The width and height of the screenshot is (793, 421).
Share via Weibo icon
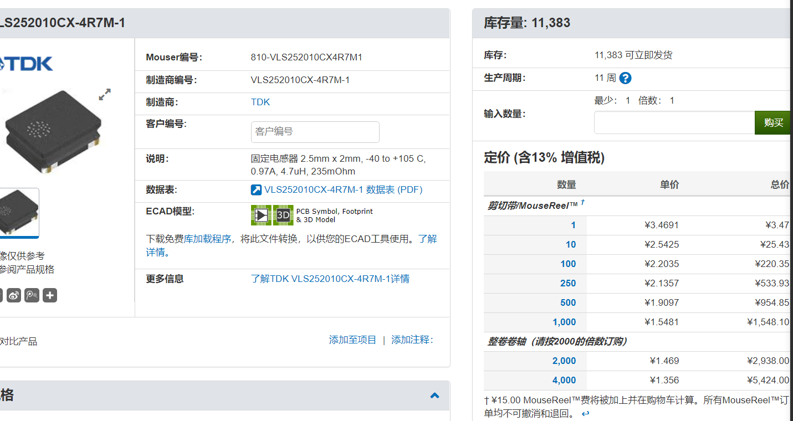(x=14, y=295)
